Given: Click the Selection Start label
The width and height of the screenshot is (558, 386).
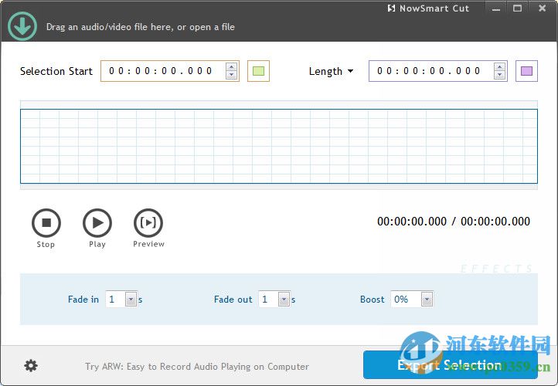Looking at the screenshot, I should pos(56,71).
